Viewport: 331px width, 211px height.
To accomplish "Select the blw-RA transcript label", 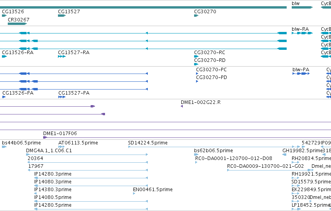I will click(x=300, y=29).
